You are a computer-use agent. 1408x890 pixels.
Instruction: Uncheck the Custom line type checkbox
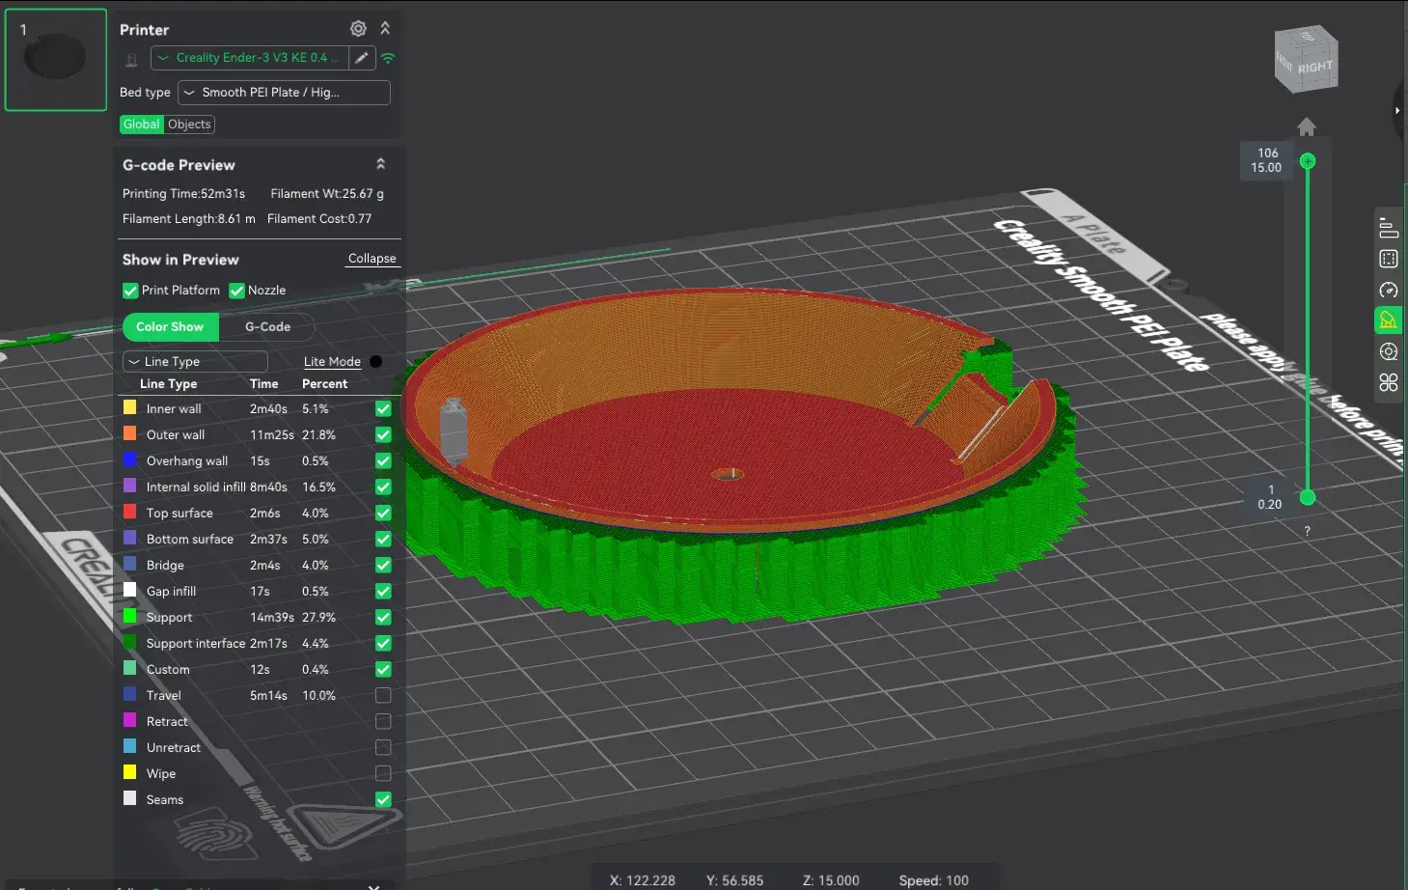click(x=383, y=669)
